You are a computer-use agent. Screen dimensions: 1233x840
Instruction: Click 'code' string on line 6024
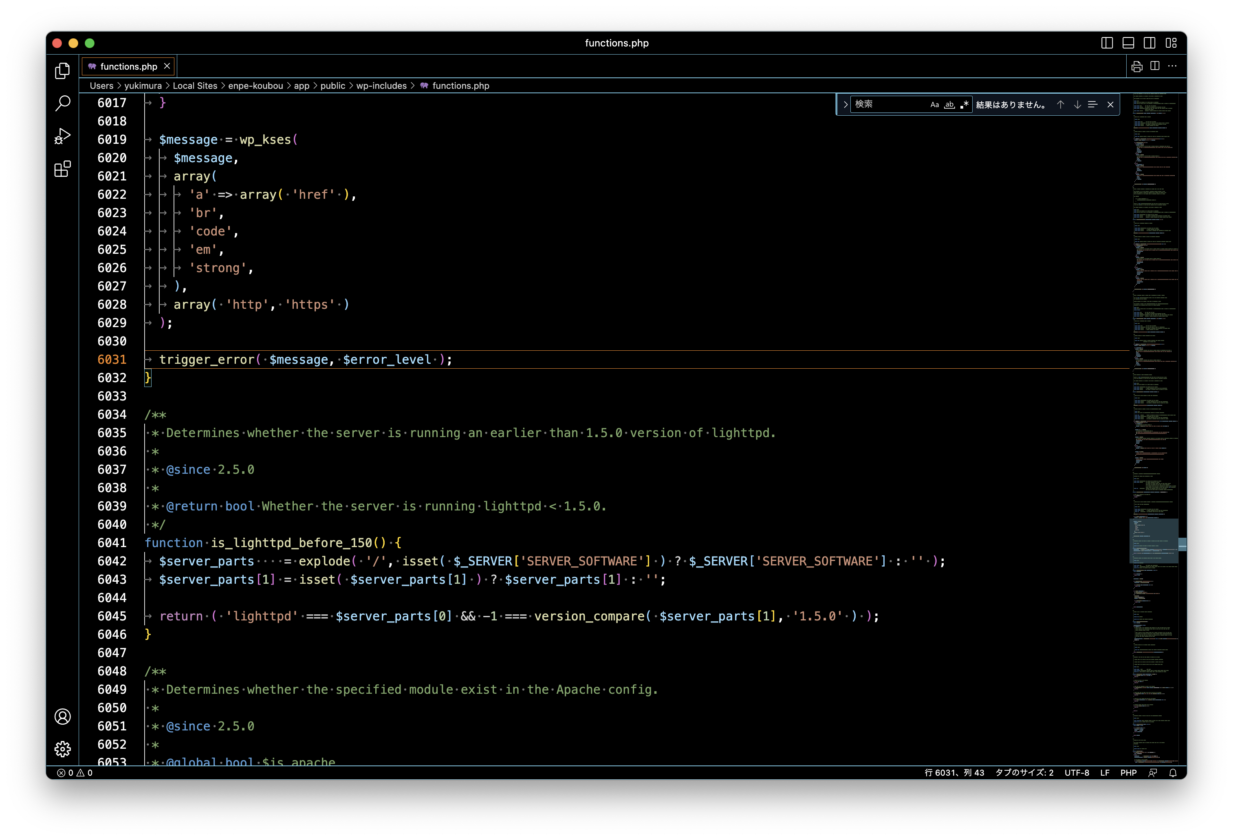pos(210,231)
